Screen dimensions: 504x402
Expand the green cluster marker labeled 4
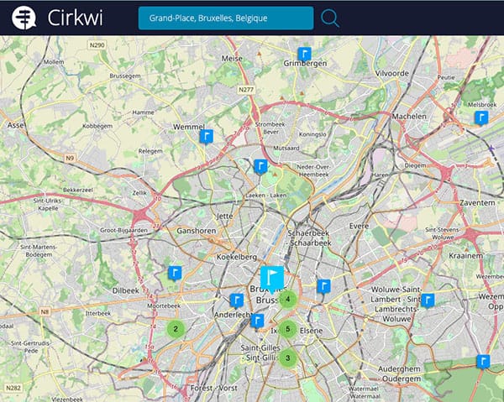288,299
